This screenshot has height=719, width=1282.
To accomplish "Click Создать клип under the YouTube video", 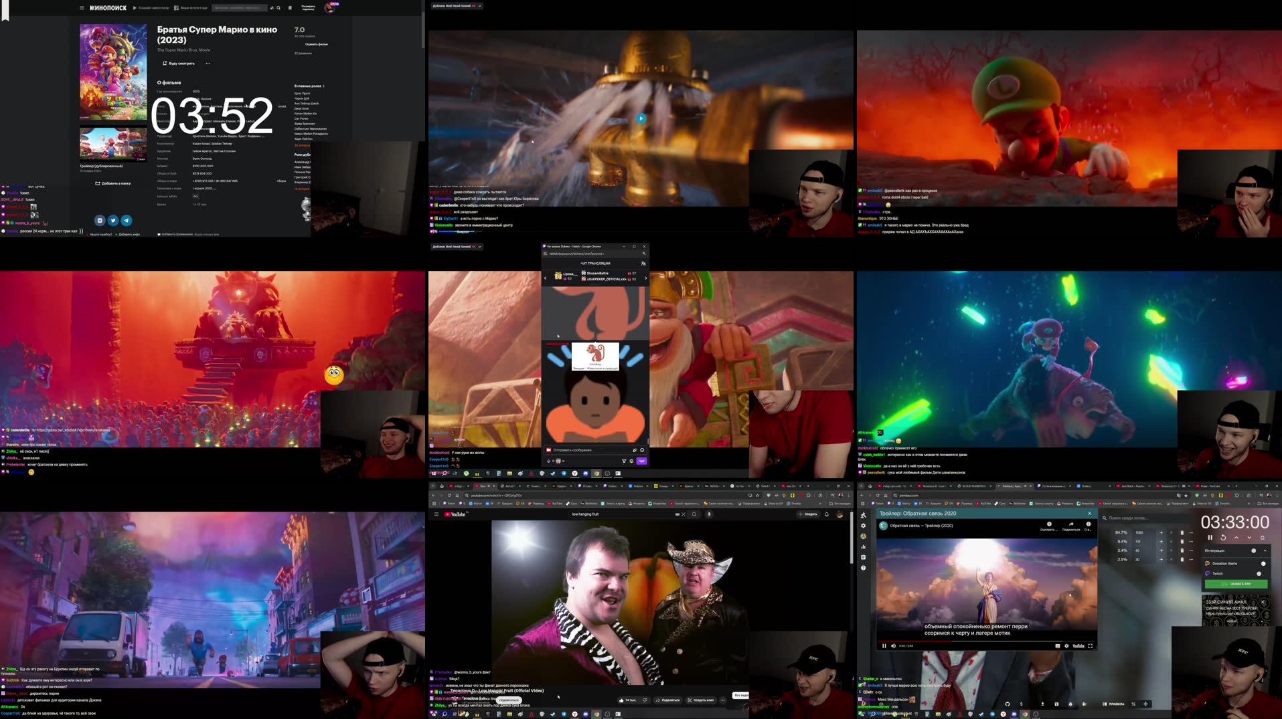I will (x=701, y=700).
